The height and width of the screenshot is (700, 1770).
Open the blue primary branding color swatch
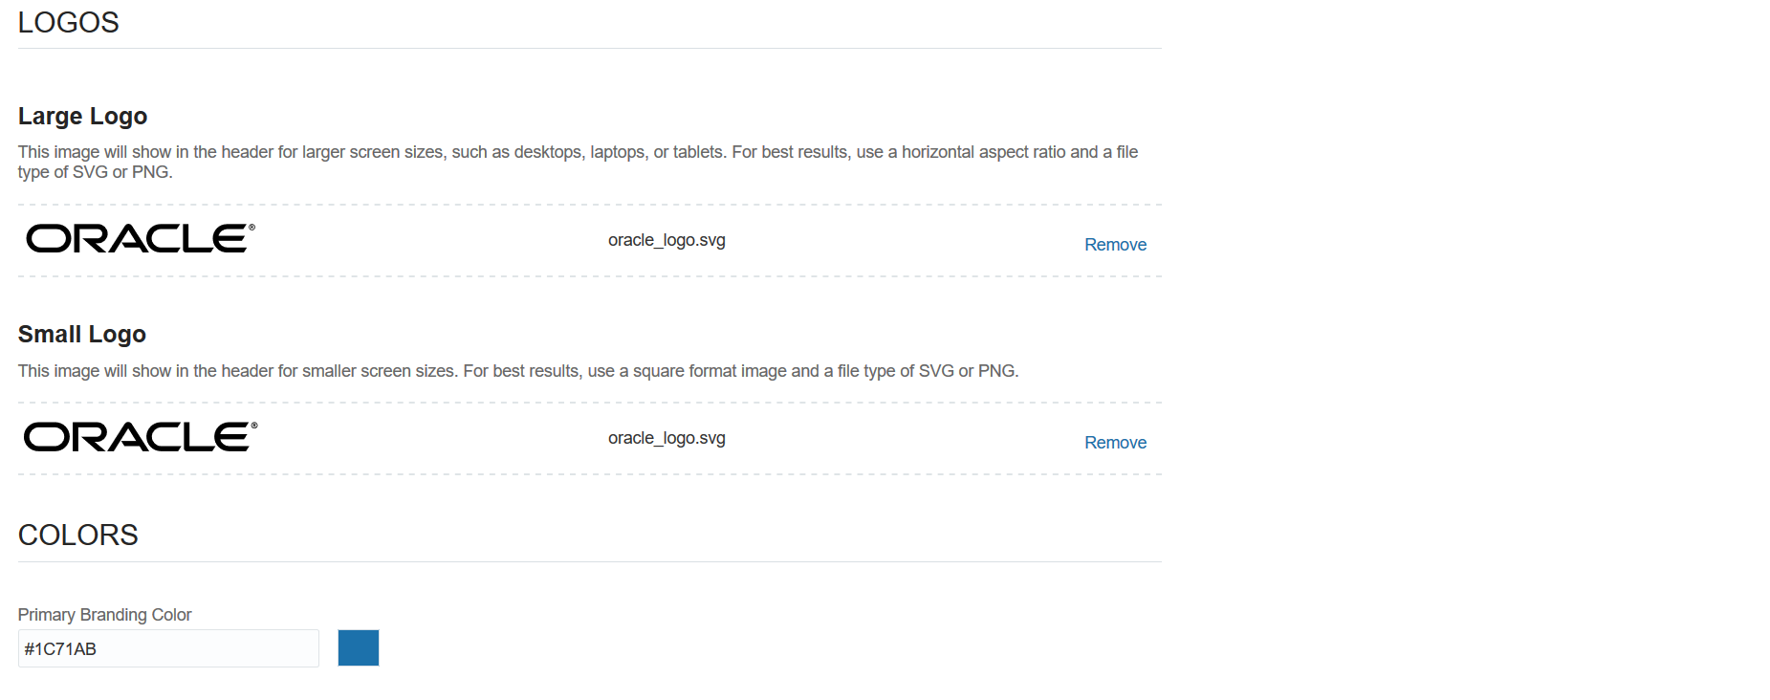click(359, 647)
